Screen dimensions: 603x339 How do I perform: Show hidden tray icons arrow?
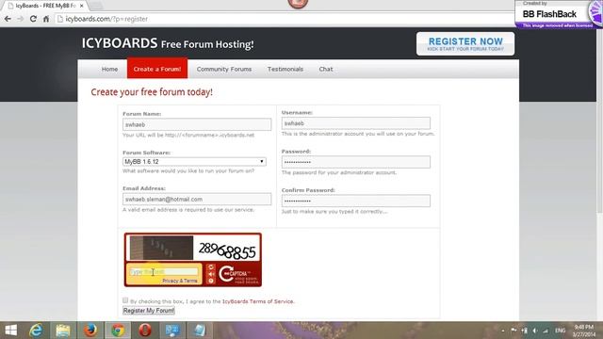503,331
